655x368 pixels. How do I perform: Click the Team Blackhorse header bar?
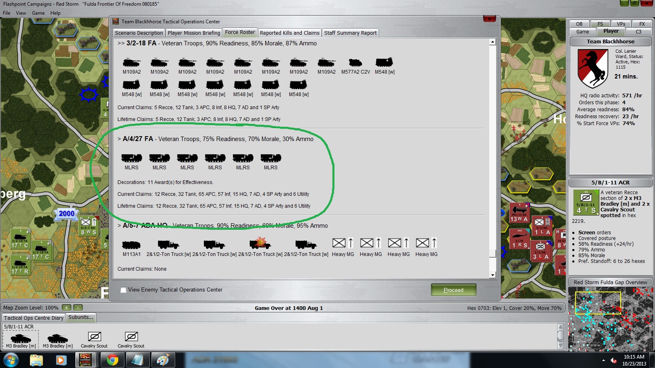(610, 42)
